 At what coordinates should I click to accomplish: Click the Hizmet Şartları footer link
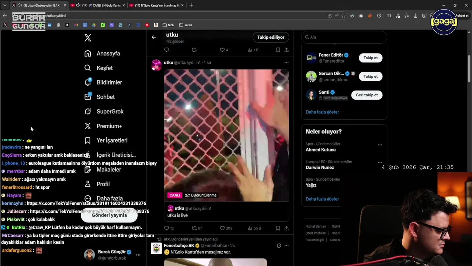pyautogui.click(x=316, y=226)
